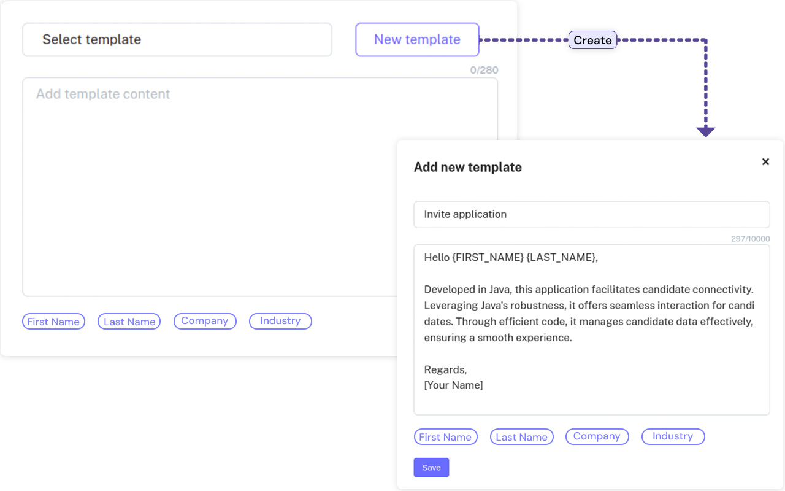Click the '[Your Name]' line in the message
Image resolution: width=785 pixels, height=491 pixels.
tap(453, 385)
